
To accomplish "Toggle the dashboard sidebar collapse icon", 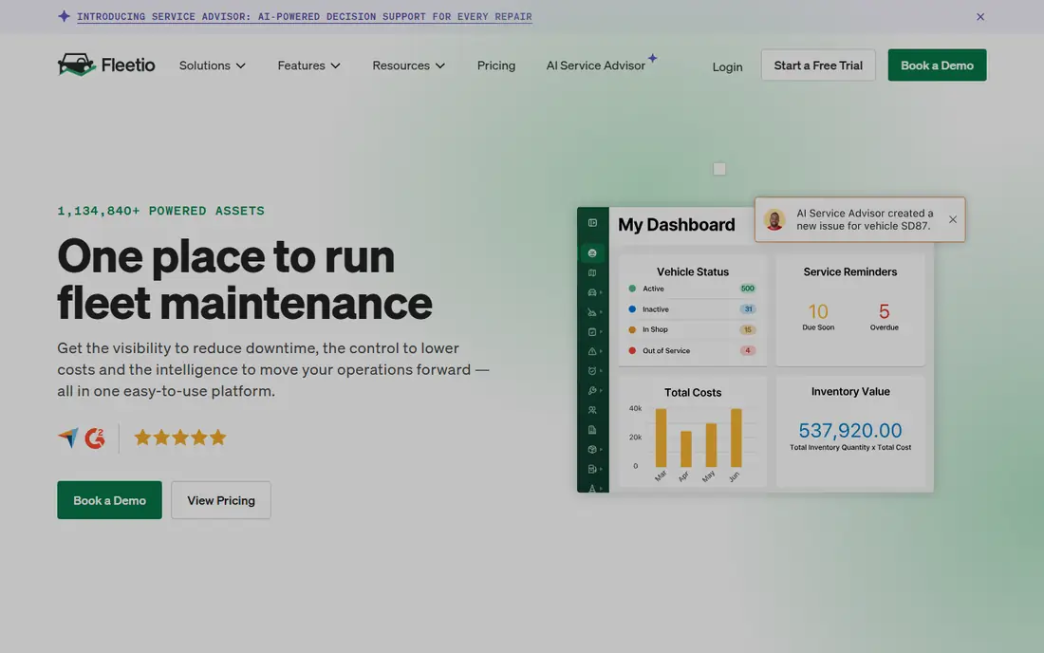I will pos(592,223).
